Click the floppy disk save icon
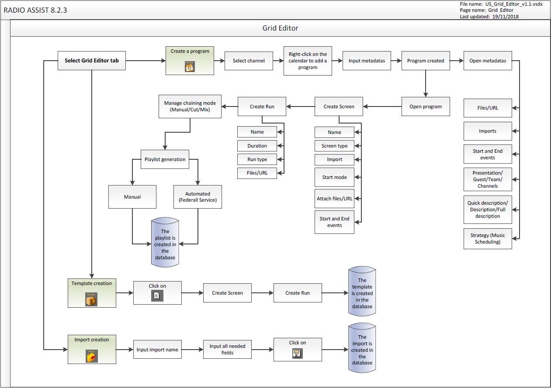This screenshot has height=388, width=551. tap(297, 353)
